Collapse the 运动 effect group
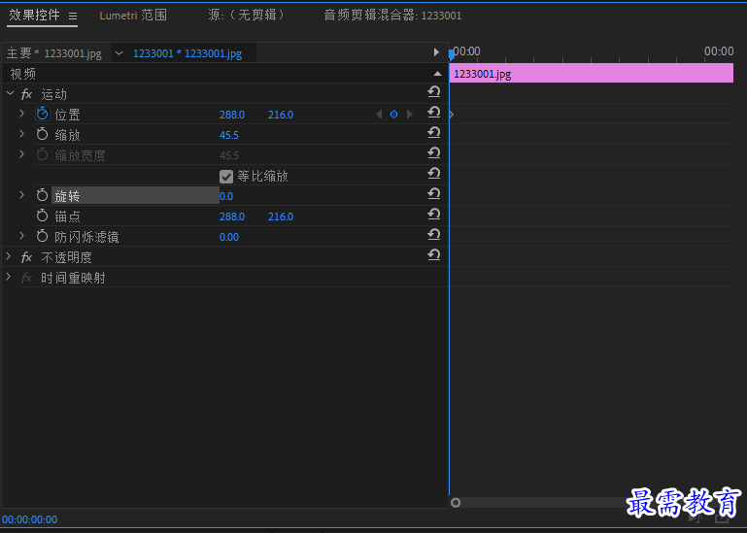The width and height of the screenshot is (747, 533). click(10, 94)
